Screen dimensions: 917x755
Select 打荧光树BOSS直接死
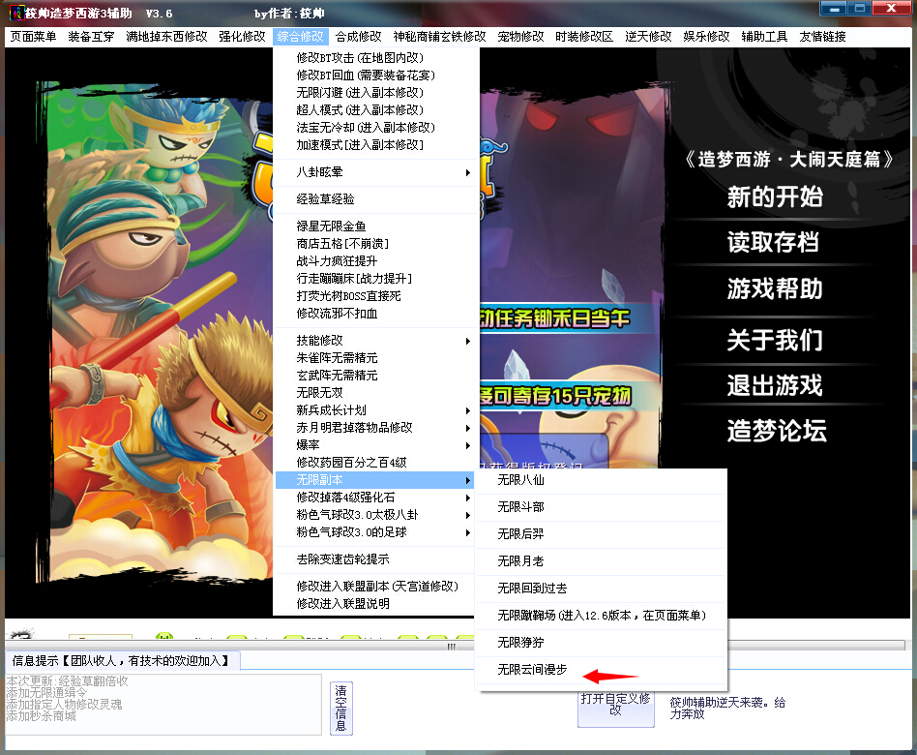tap(374, 296)
